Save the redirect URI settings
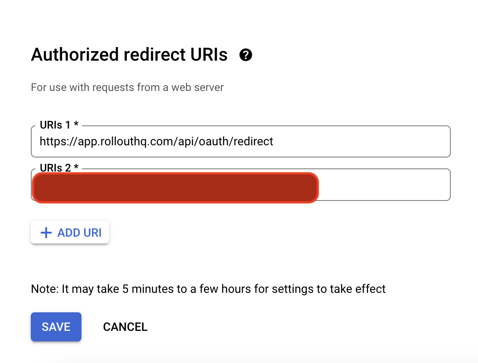 [56, 327]
